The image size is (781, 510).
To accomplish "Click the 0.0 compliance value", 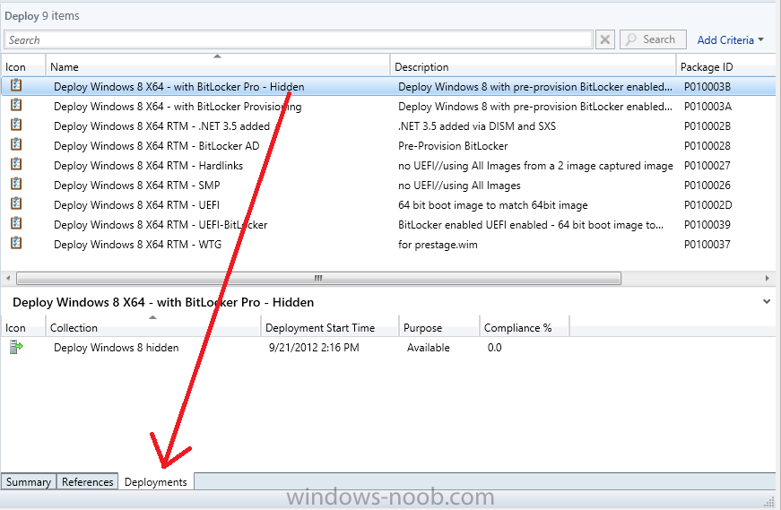I will click(494, 348).
